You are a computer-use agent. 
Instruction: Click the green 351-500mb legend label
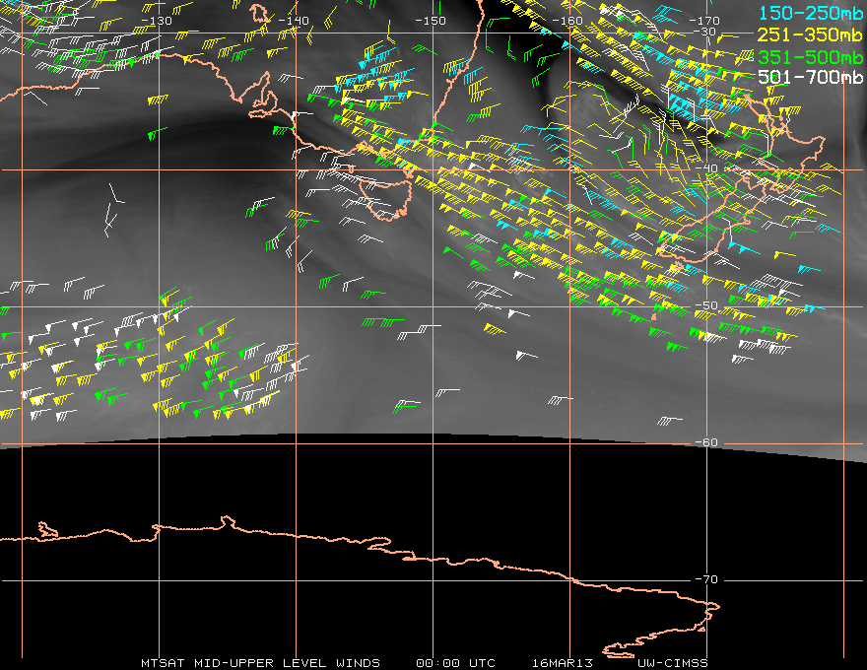(810, 57)
